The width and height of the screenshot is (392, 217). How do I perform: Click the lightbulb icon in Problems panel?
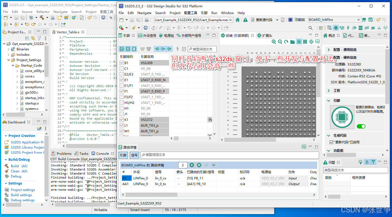pyautogui.click(x=361, y=162)
